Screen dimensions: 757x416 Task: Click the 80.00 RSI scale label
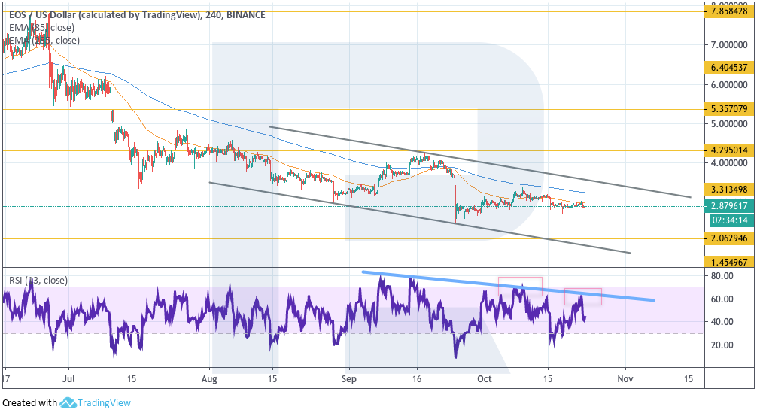[722, 277]
